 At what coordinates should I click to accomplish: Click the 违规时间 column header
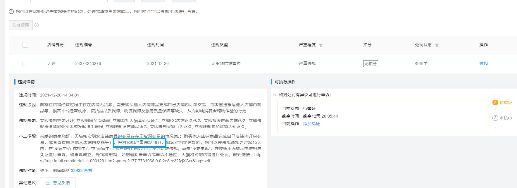(x=156, y=45)
